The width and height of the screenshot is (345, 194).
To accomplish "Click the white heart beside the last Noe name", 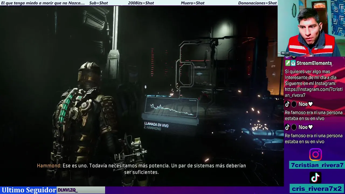I will pos(310,127).
